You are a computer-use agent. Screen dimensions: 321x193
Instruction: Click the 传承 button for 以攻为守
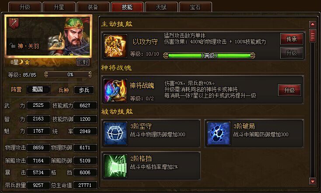pyautogui.click(x=292, y=39)
